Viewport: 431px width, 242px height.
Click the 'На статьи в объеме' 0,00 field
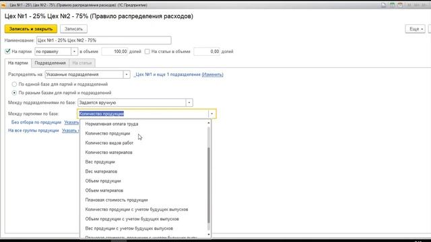coord(207,51)
